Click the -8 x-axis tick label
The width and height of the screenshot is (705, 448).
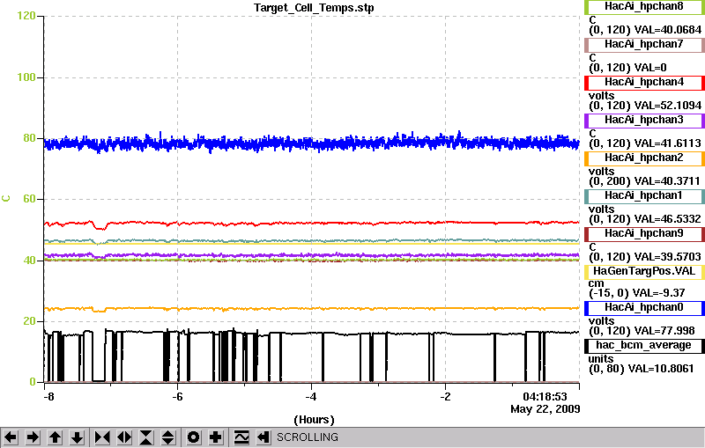click(48, 397)
